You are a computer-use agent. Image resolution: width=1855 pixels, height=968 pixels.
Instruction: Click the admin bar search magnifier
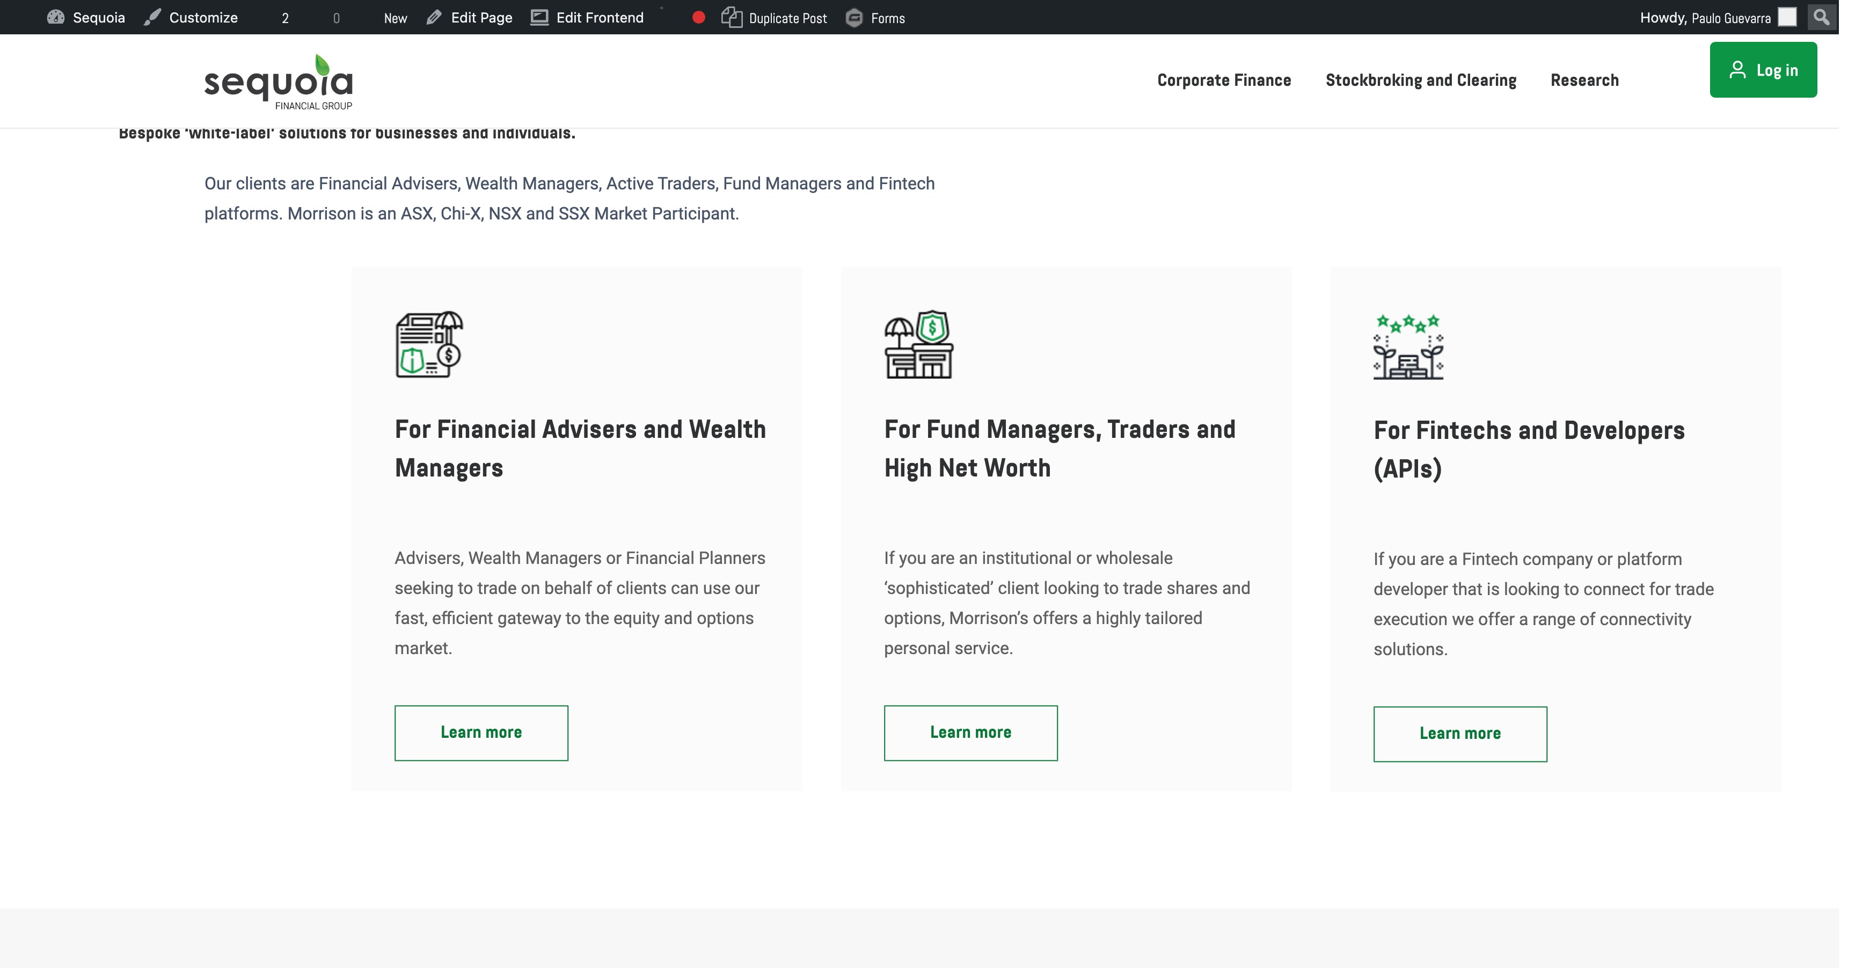(1821, 17)
